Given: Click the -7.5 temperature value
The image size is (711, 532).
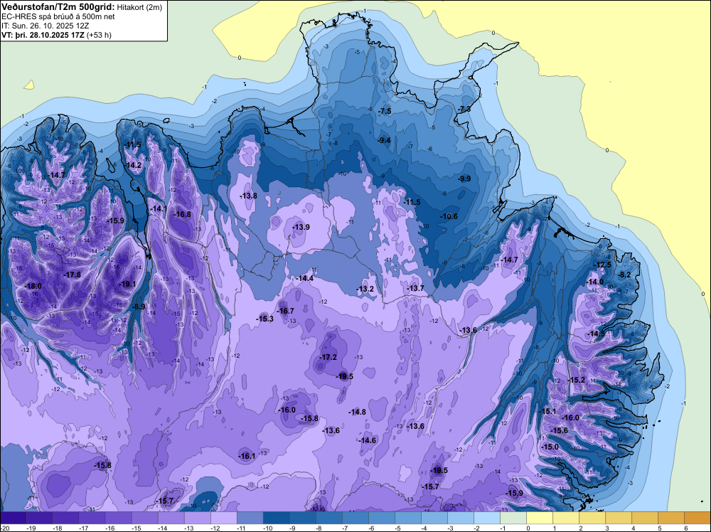Looking at the screenshot, I should [x=384, y=111].
